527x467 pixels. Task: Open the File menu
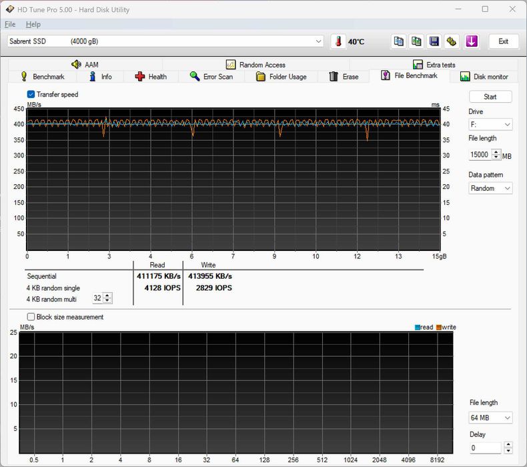[10, 24]
